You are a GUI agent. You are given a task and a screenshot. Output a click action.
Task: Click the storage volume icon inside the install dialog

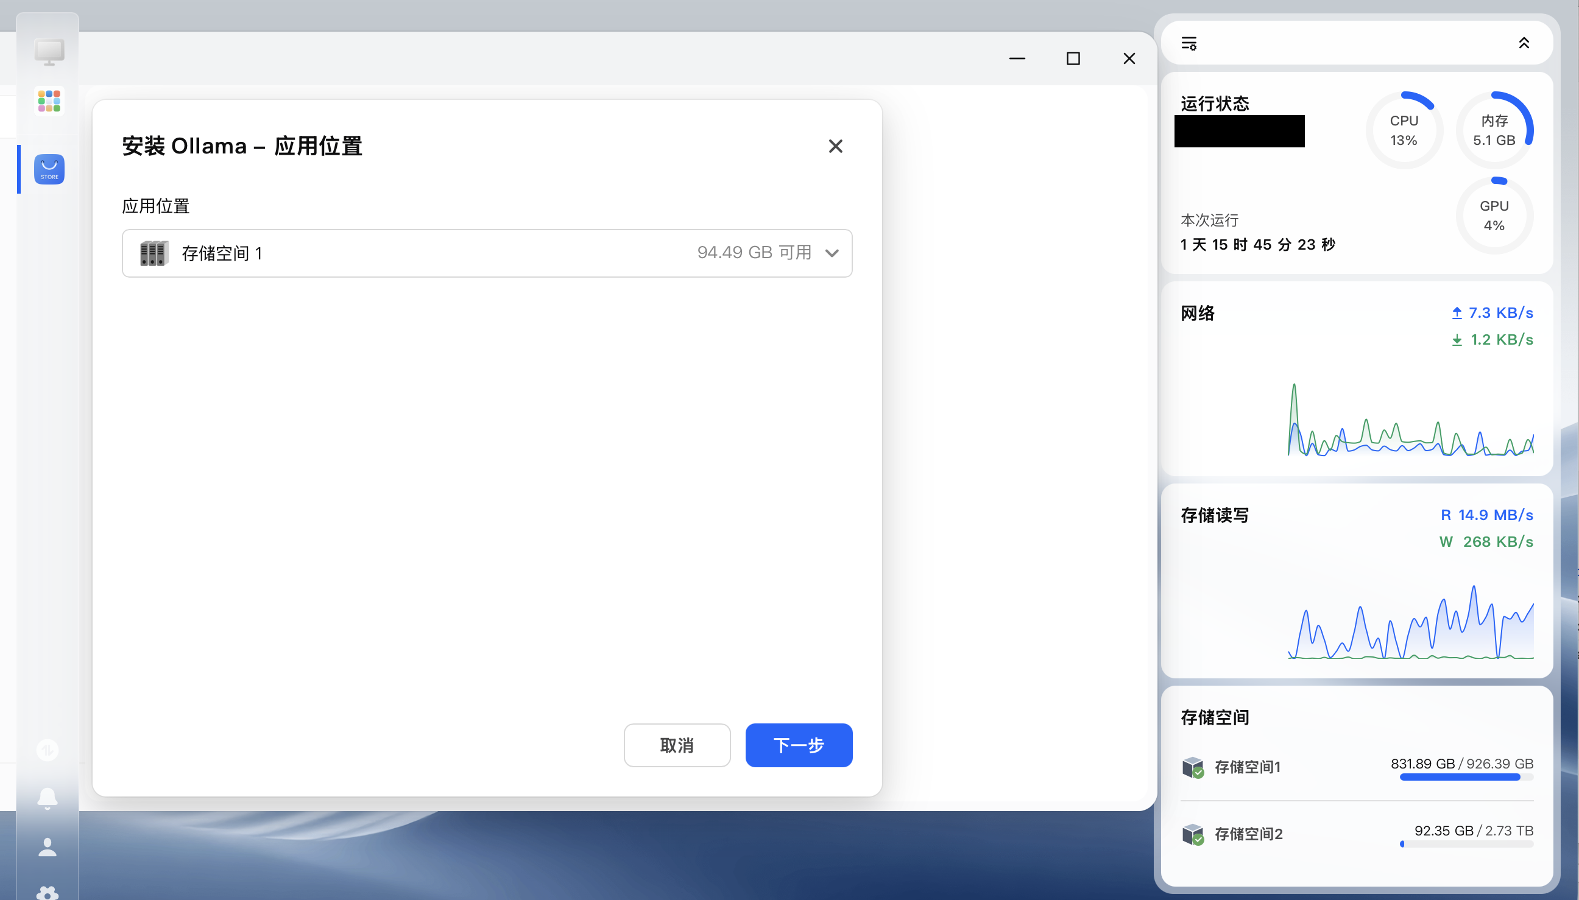coord(154,253)
